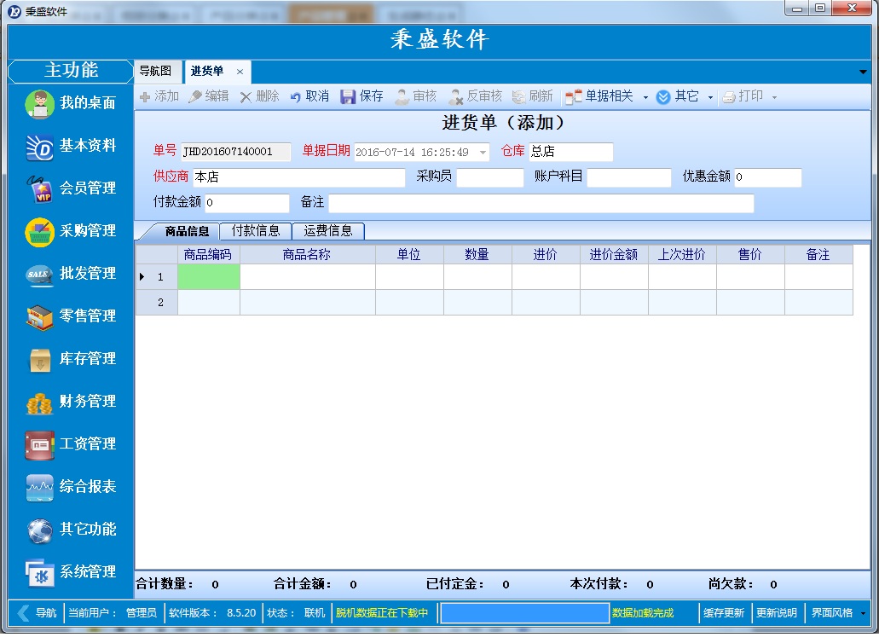This screenshot has height=637, width=879.
Task: Click the 刷新 toolbar button
Action: pyautogui.click(x=533, y=96)
